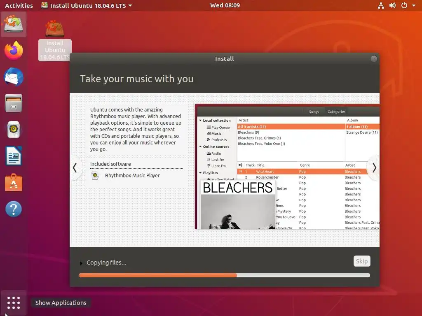This screenshot has width=422, height=316.
Task: Select Music in the Local collection
Action: [214, 134]
